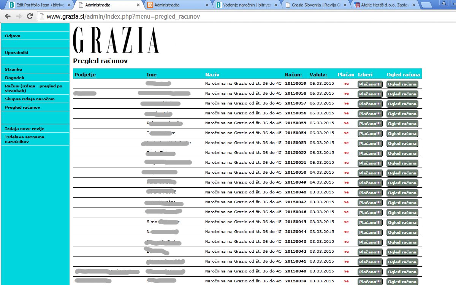Click 'Ogled računa' for invoice 20150055
Screen dimensions: 456x285
pos(402,123)
